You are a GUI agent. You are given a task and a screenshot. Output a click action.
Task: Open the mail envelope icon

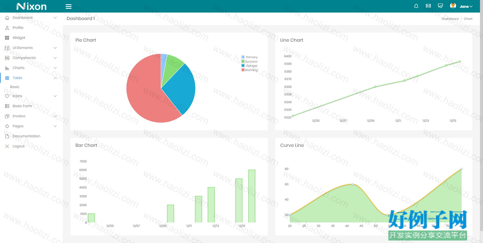(x=428, y=6)
